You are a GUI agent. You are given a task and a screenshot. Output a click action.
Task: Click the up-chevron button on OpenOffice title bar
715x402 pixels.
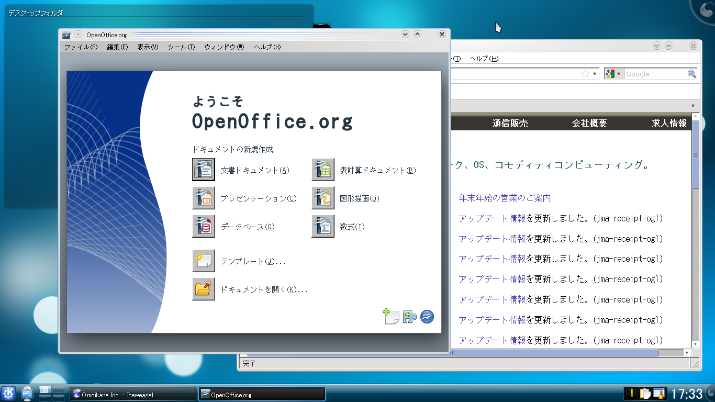[x=417, y=34]
